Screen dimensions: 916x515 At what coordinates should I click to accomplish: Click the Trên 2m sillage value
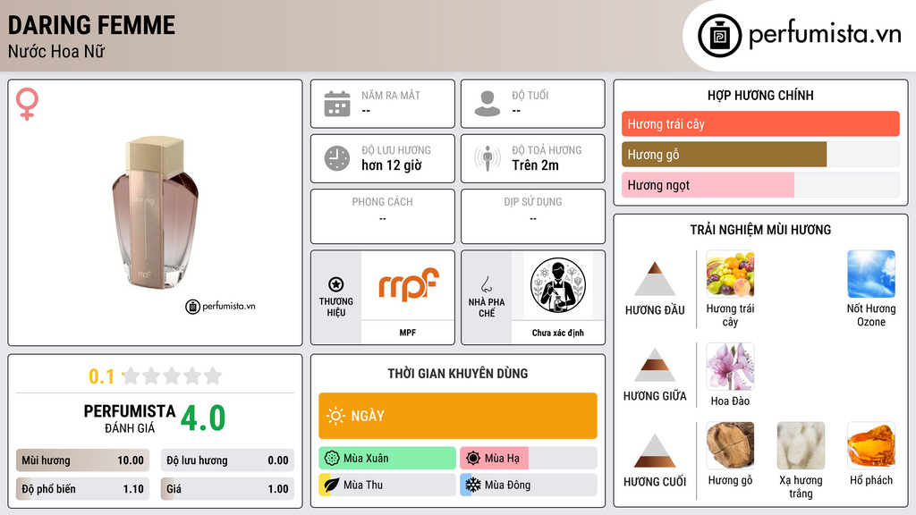tap(535, 165)
